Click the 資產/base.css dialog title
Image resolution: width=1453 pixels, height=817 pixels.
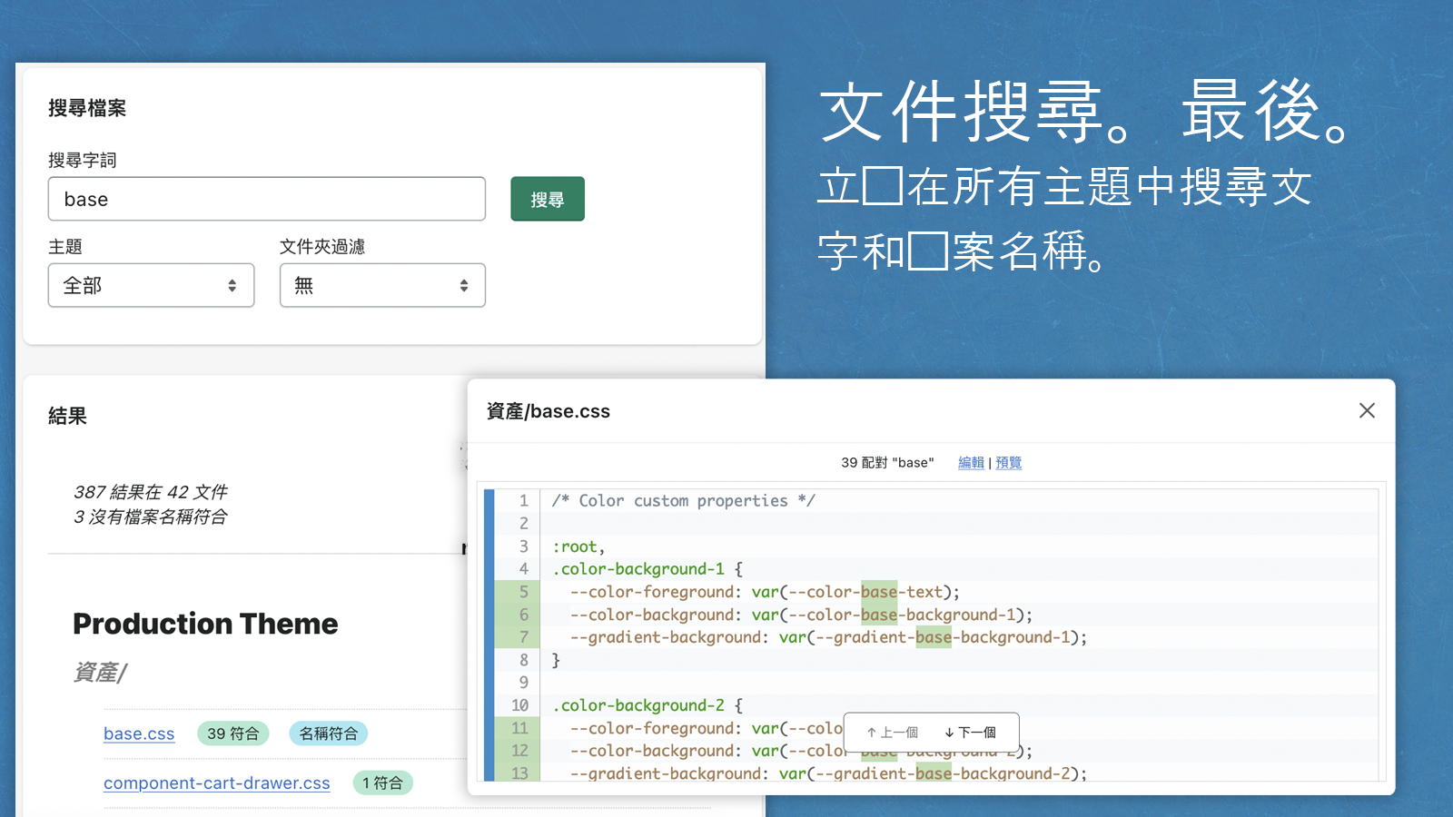pyautogui.click(x=549, y=411)
